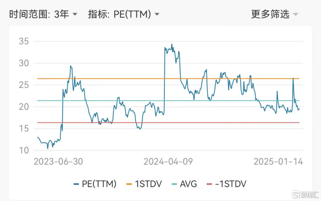This screenshot has height=201, width=321.
Task: Click the arrow icon after 指标 PE(TTM)
Action: click(x=157, y=15)
